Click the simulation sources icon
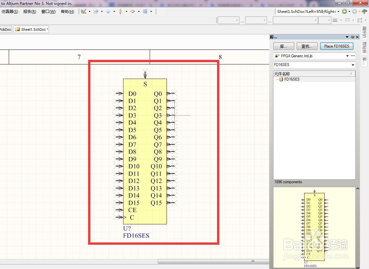Image resolution: width=369 pixels, height=269 pixels. 133,11
